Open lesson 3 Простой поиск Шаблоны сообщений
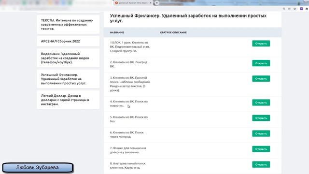309x174 pixels. point(261,79)
